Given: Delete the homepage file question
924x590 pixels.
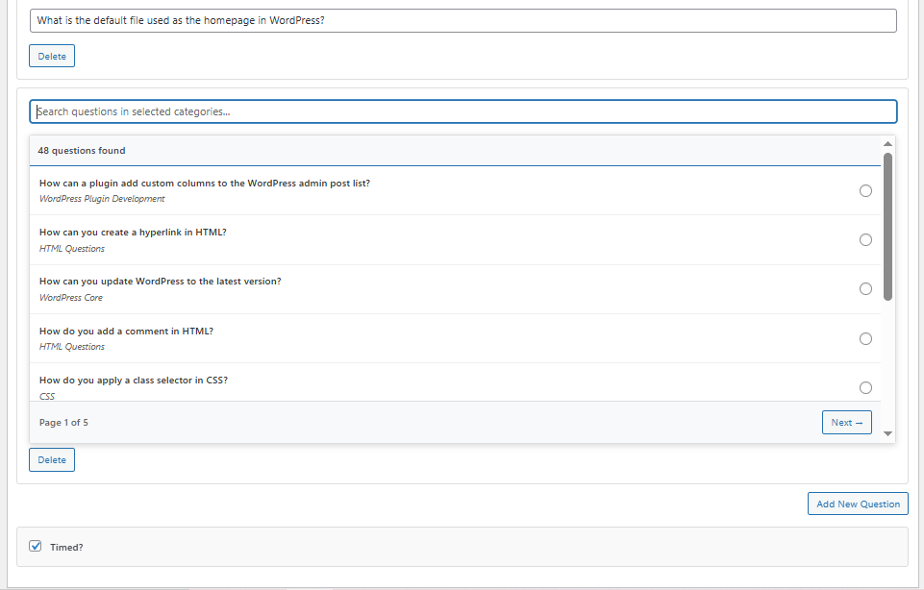Looking at the screenshot, I should (52, 56).
